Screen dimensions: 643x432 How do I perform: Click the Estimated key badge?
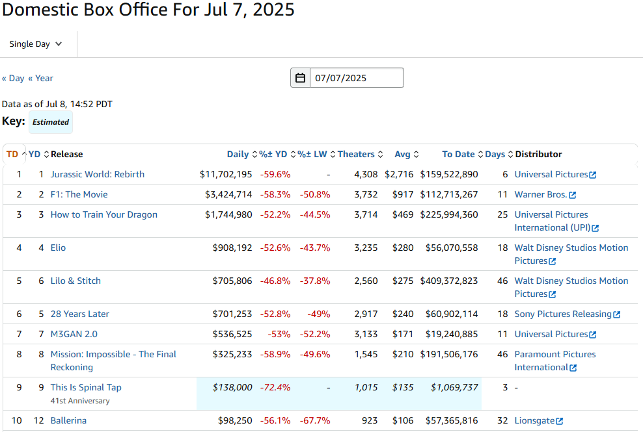[51, 122]
